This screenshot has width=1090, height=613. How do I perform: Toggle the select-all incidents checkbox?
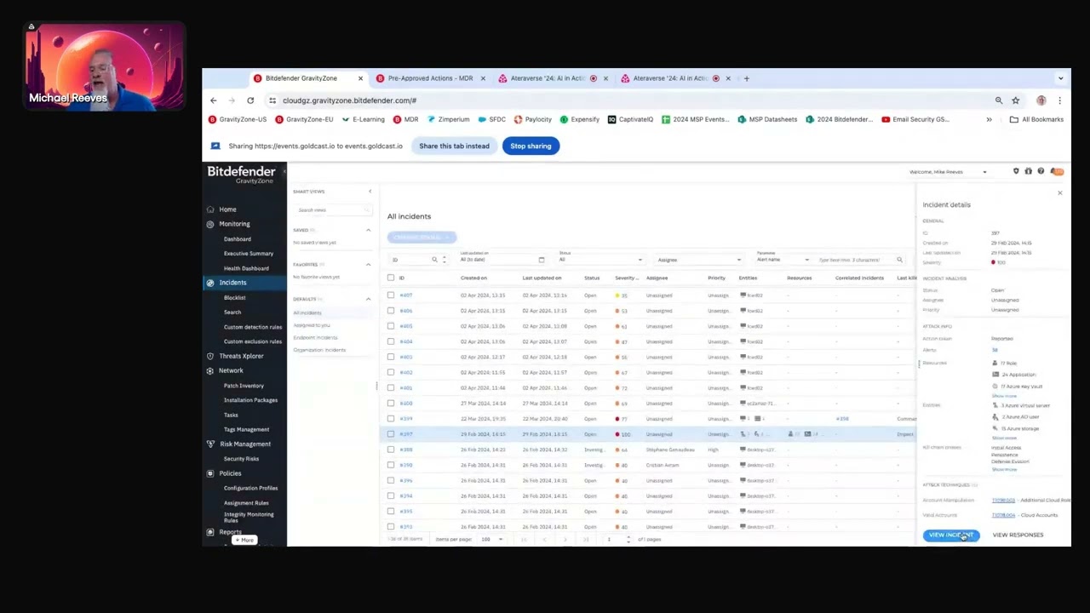(391, 278)
